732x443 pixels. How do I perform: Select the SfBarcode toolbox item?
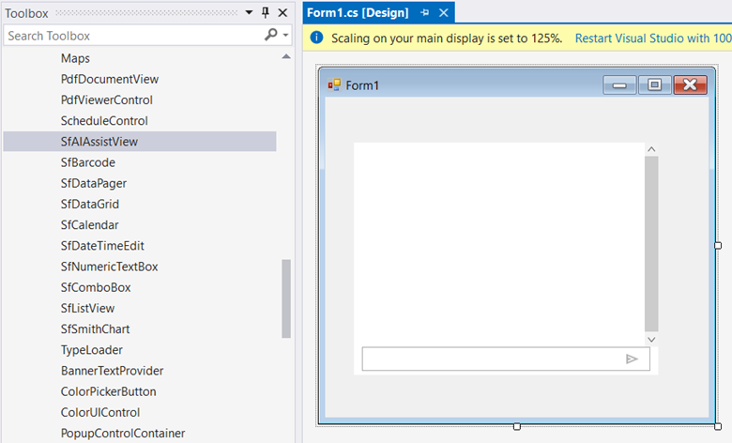coord(88,162)
